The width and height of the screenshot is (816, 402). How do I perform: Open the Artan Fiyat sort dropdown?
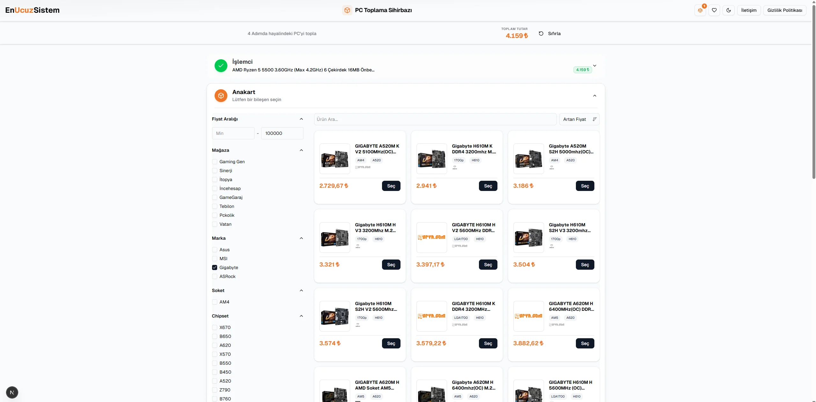(x=579, y=119)
